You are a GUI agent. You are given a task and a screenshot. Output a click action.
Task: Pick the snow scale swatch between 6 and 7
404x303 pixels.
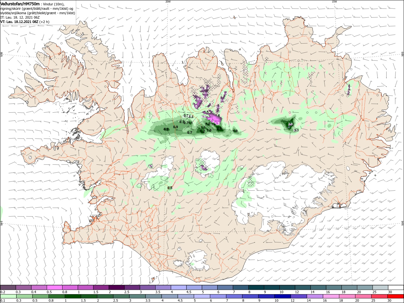point(225,288)
